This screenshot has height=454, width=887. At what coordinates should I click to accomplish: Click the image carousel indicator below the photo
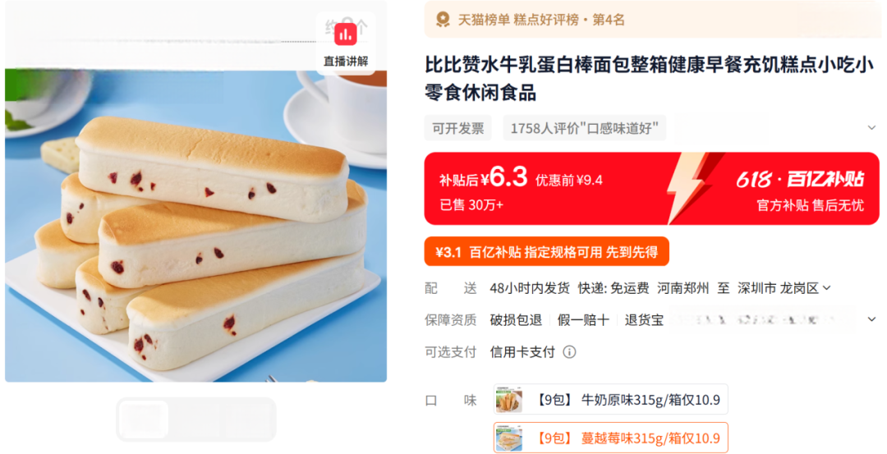tap(196, 420)
